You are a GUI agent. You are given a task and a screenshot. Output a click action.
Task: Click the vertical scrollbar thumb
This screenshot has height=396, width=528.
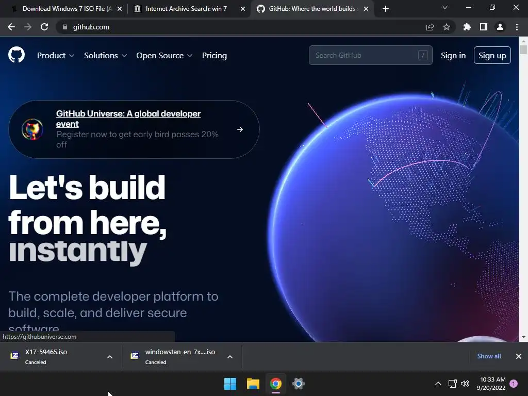coord(523,49)
